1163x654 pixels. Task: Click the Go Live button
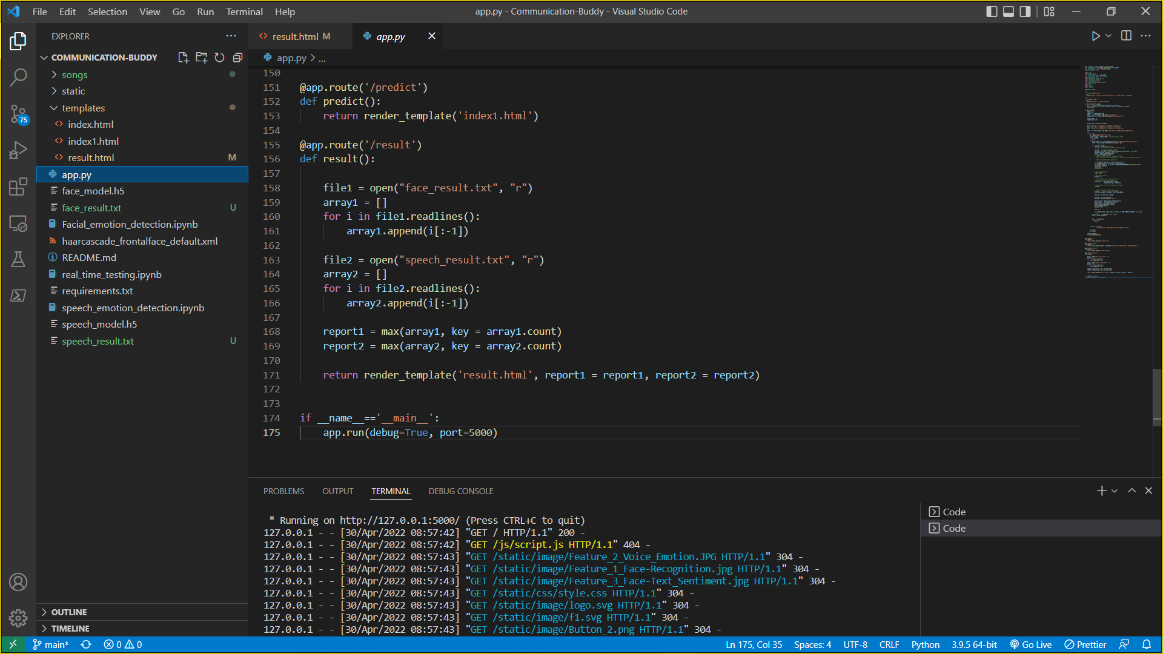[1030, 644]
